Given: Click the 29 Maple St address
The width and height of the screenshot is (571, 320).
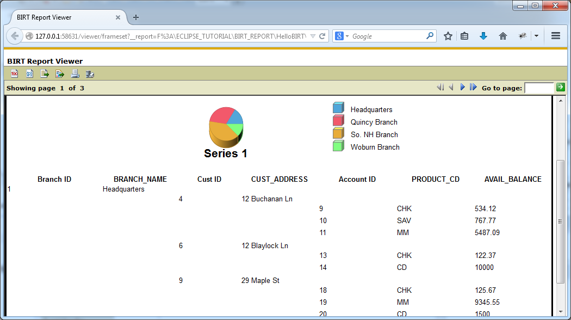Looking at the screenshot, I should 260,281.
